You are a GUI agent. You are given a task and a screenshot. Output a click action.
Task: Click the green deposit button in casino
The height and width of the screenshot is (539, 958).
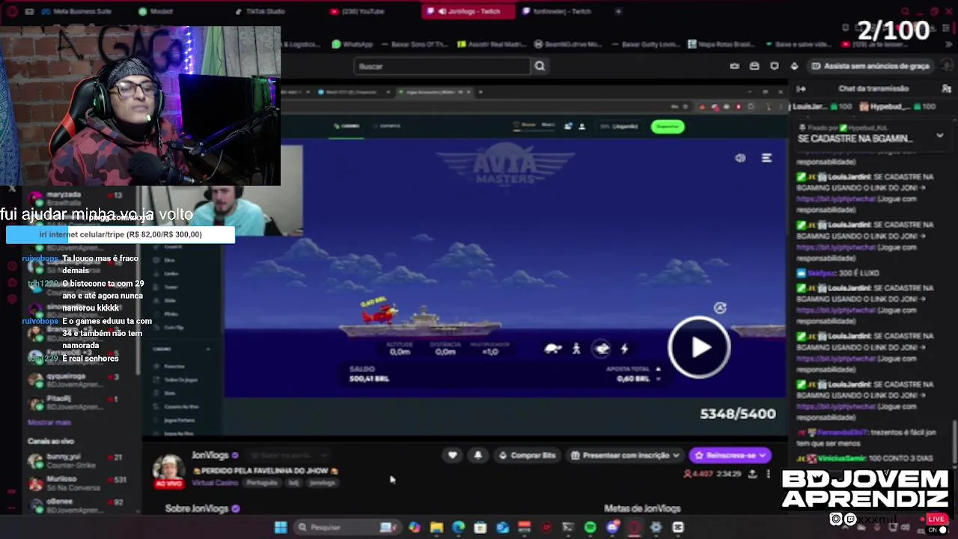pyautogui.click(x=668, y=127)
